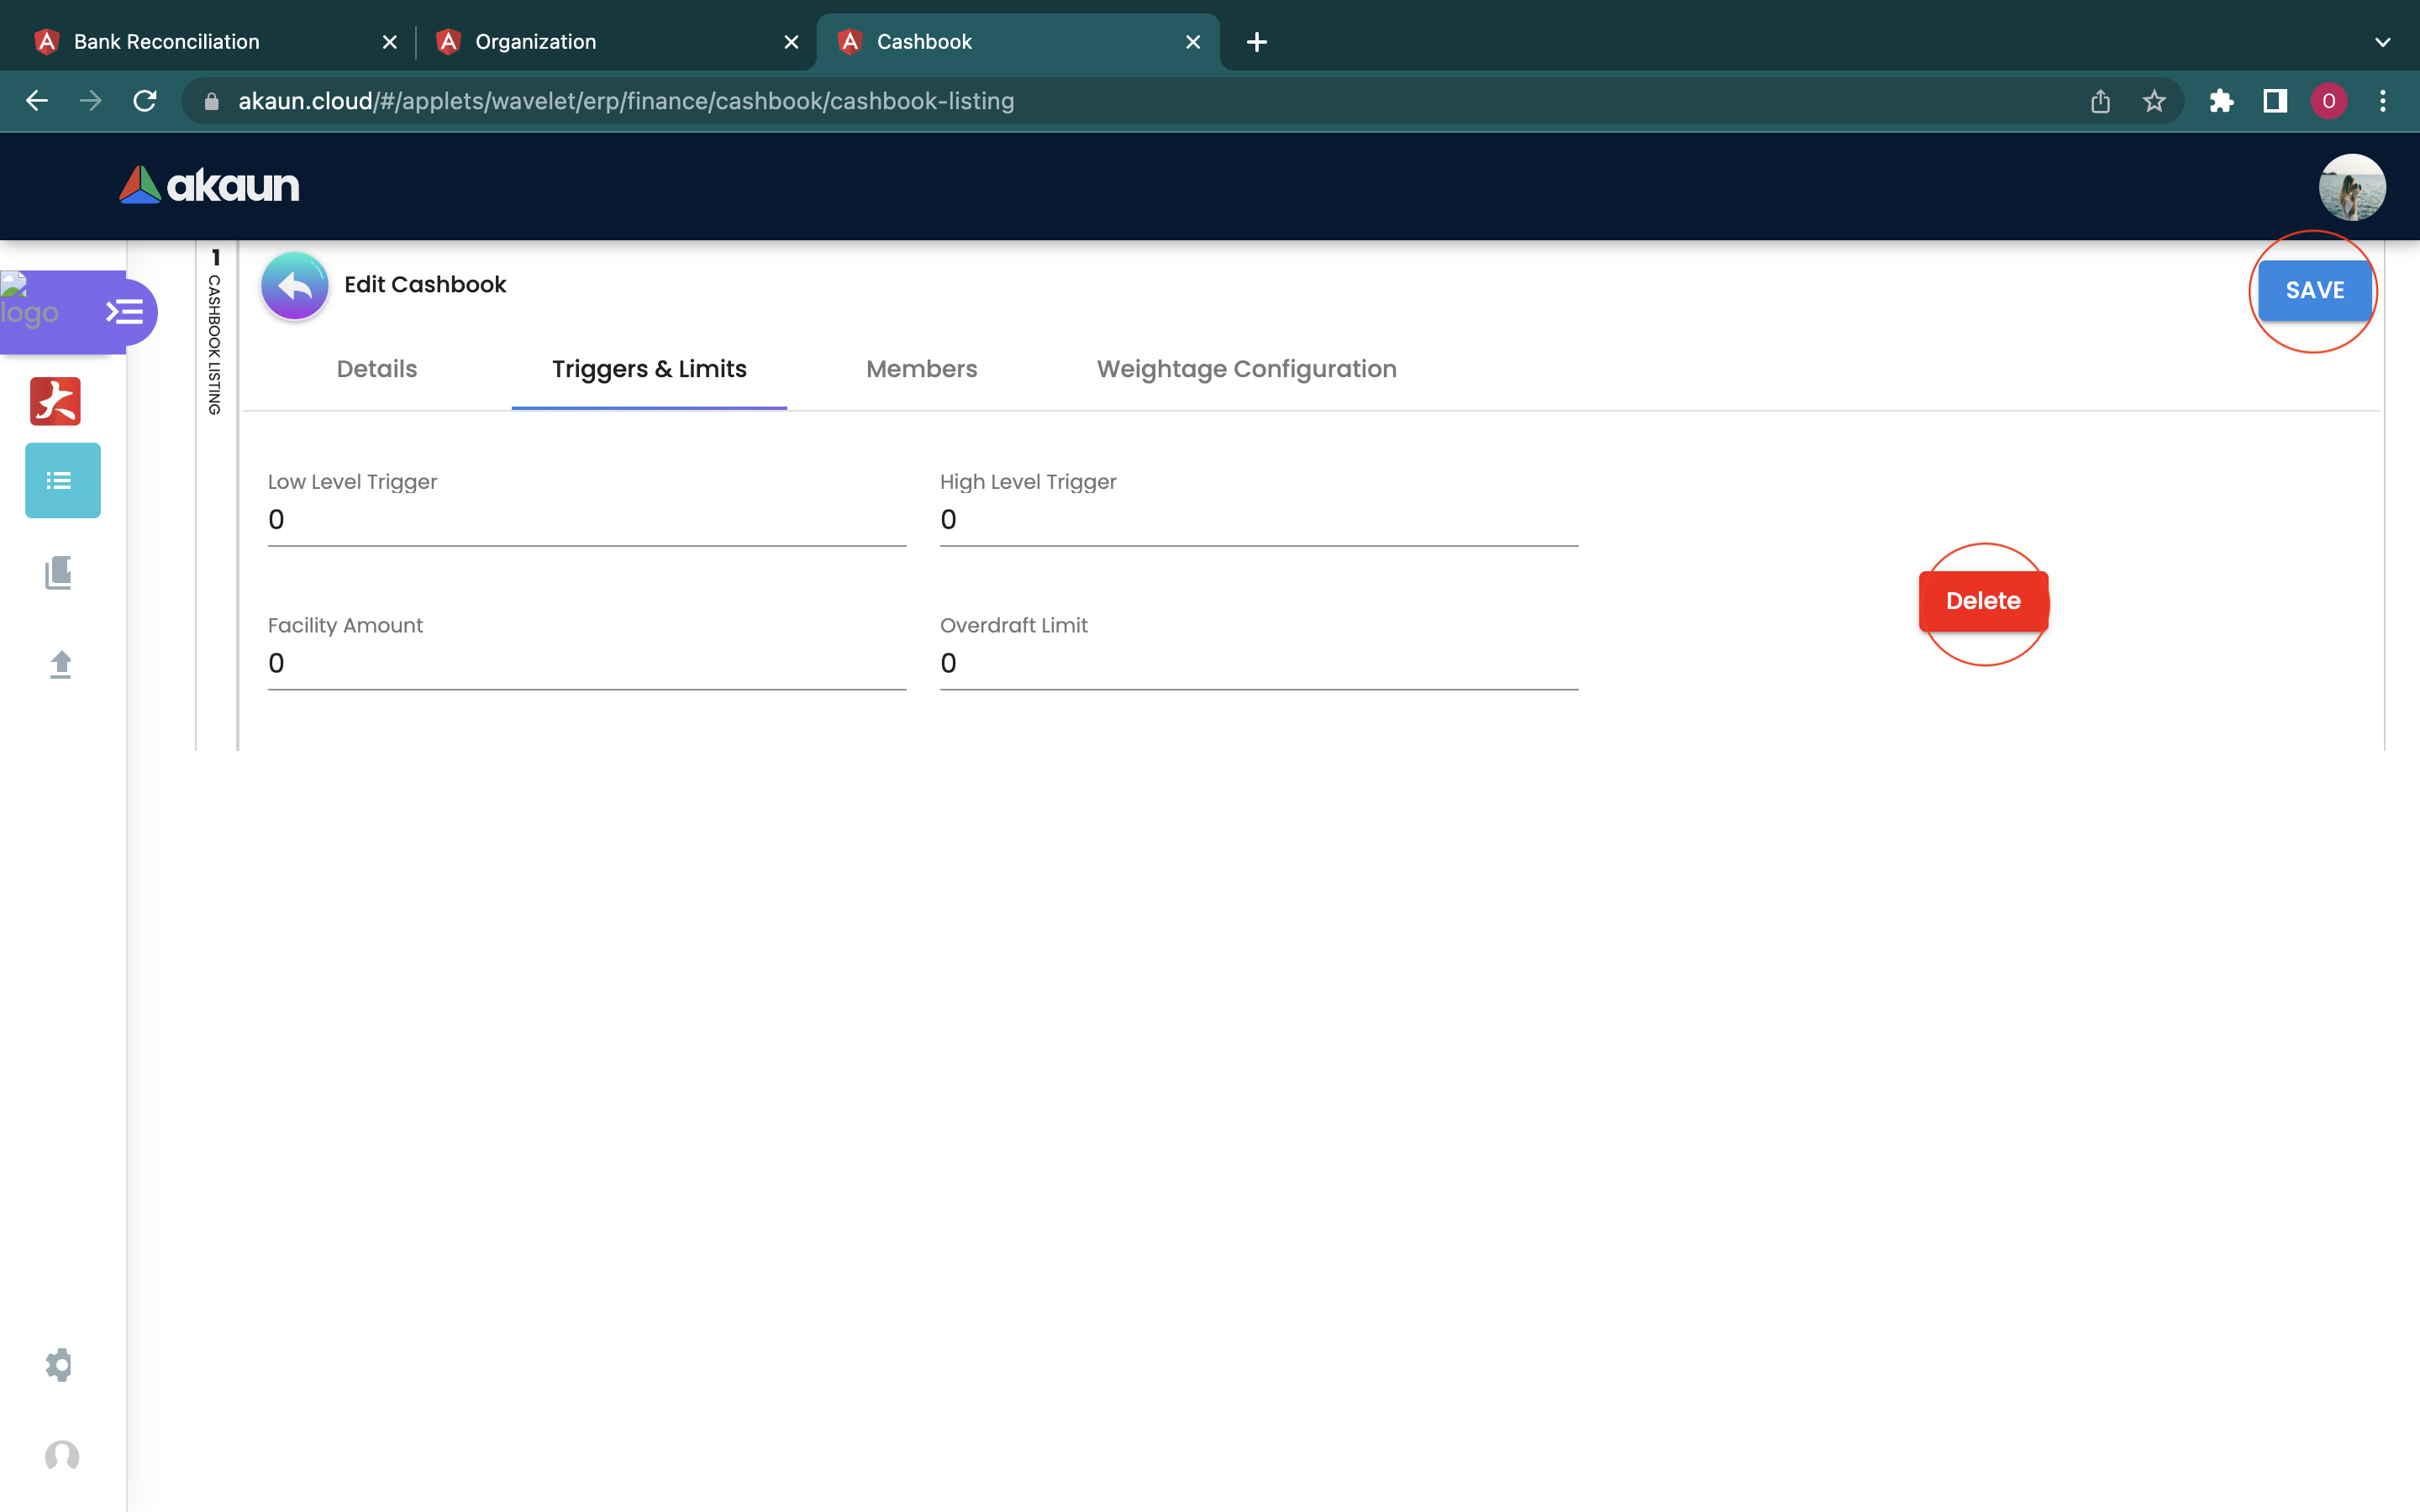The image size is (2420, 1512).
Task: Click the back arrow beside Edit Cashbook
Action: tap(294, 286)
